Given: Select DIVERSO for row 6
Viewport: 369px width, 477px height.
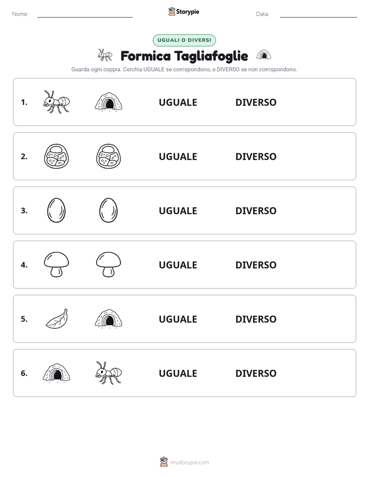Looking at the screenshot, I should click(256, 373).
